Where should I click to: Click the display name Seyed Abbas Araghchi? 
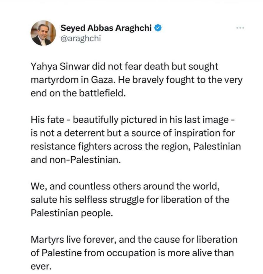pyautogui.click(x=106, y=28)
